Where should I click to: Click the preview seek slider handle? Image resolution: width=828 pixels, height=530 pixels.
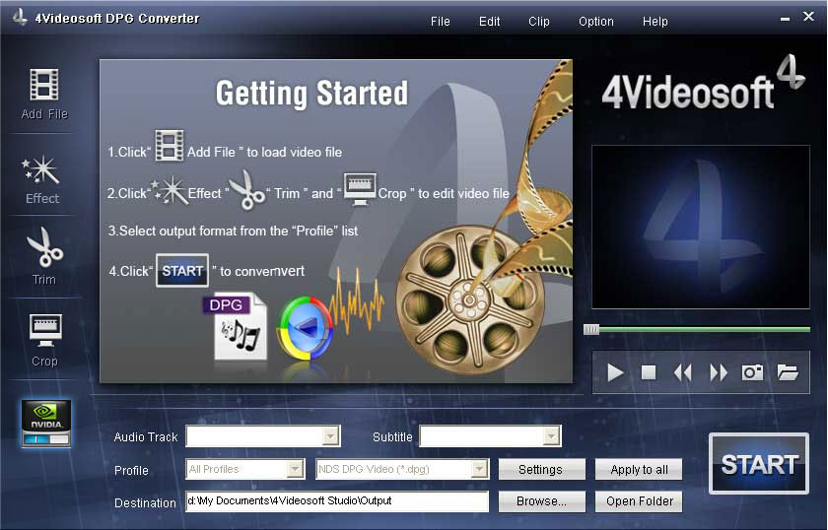590,329
